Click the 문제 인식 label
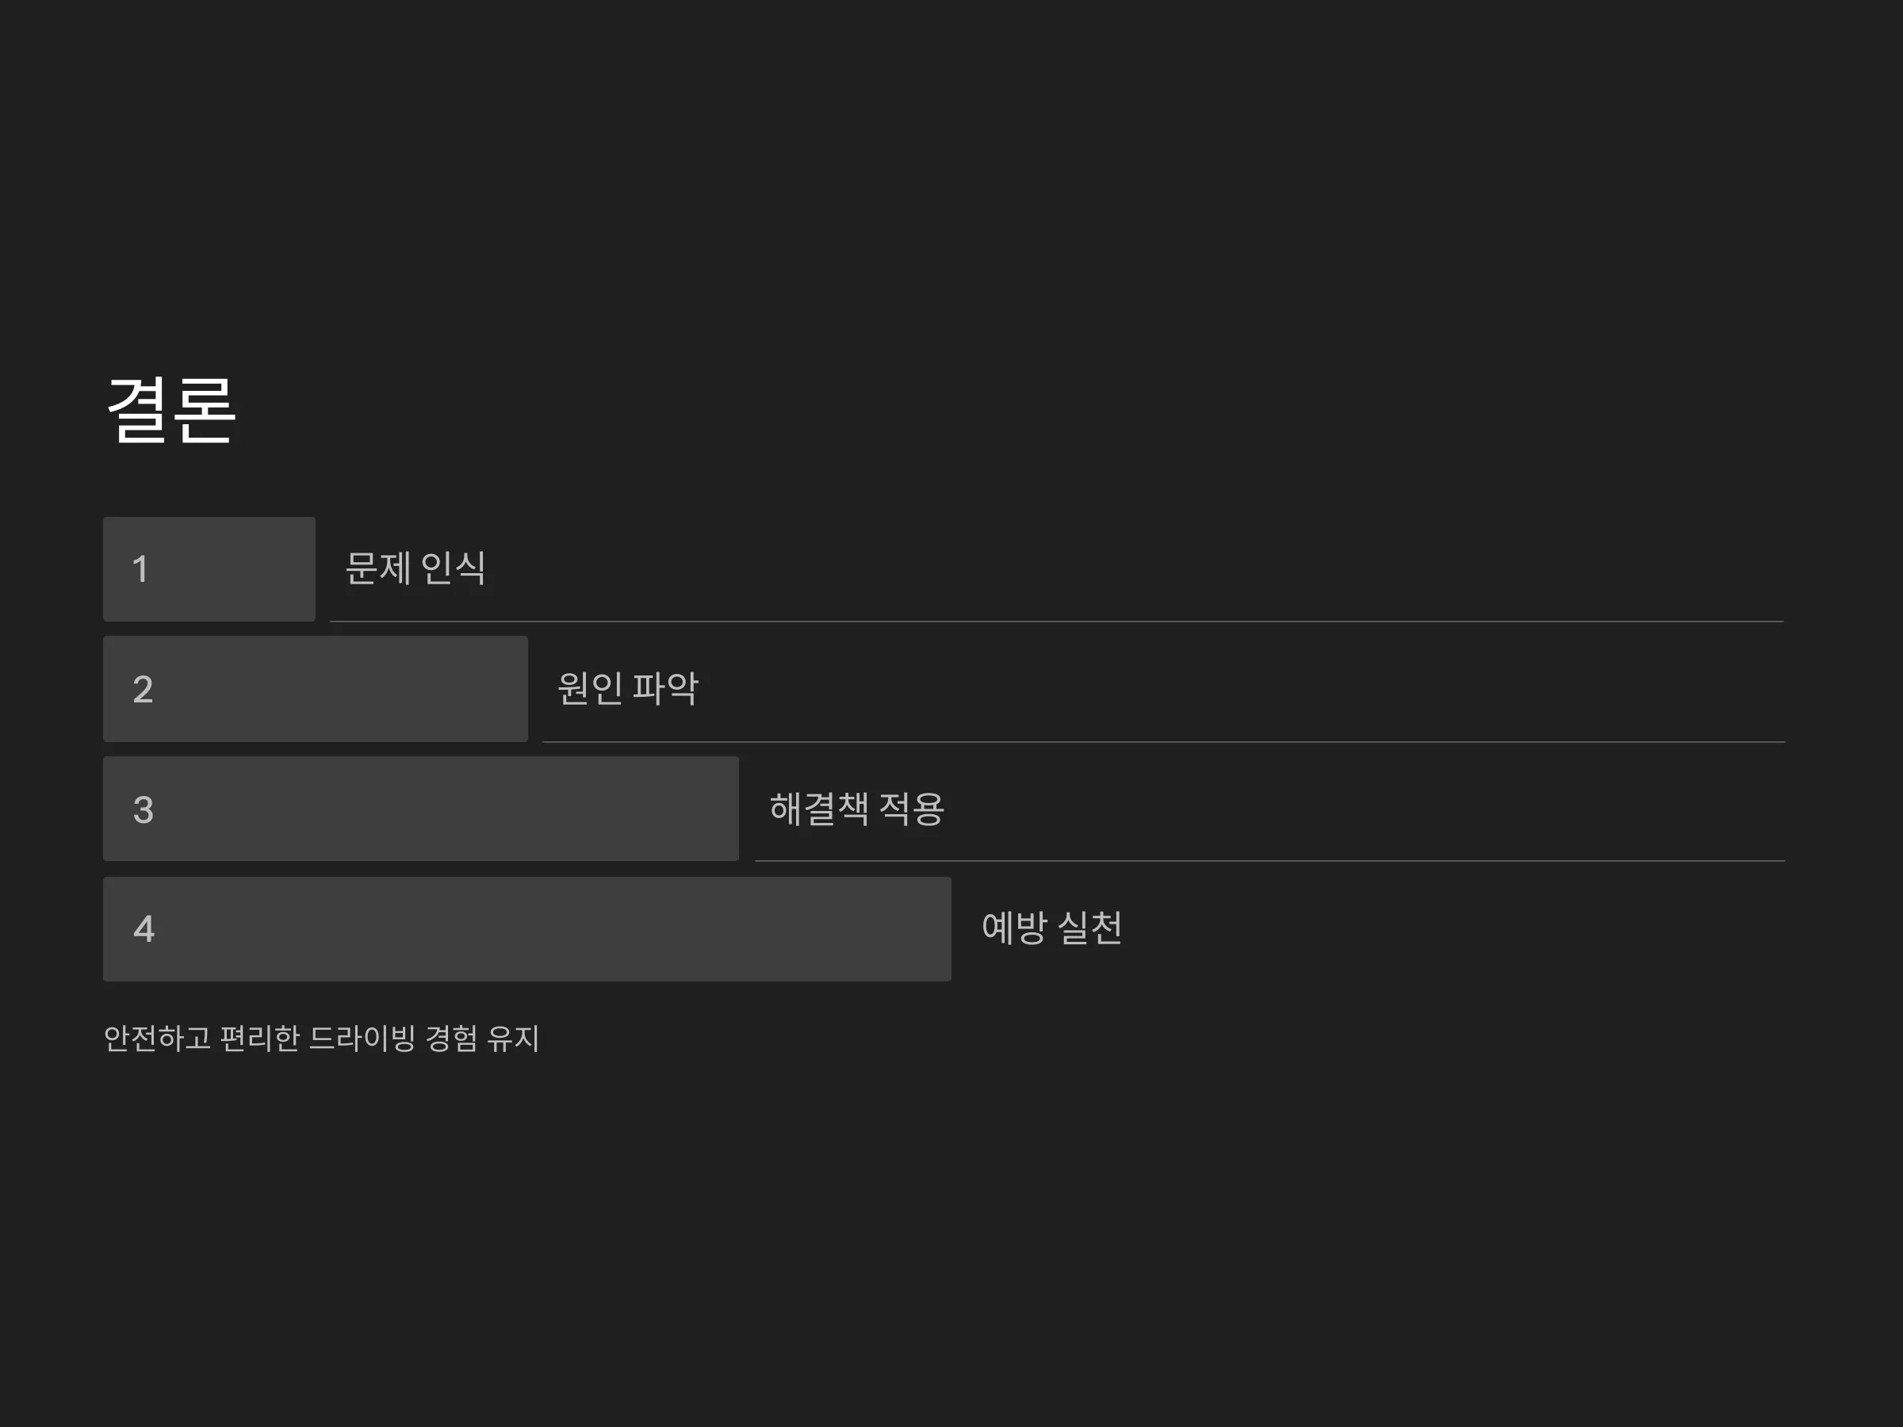Screen dimensions: 1903x1427 click(415, 568)
